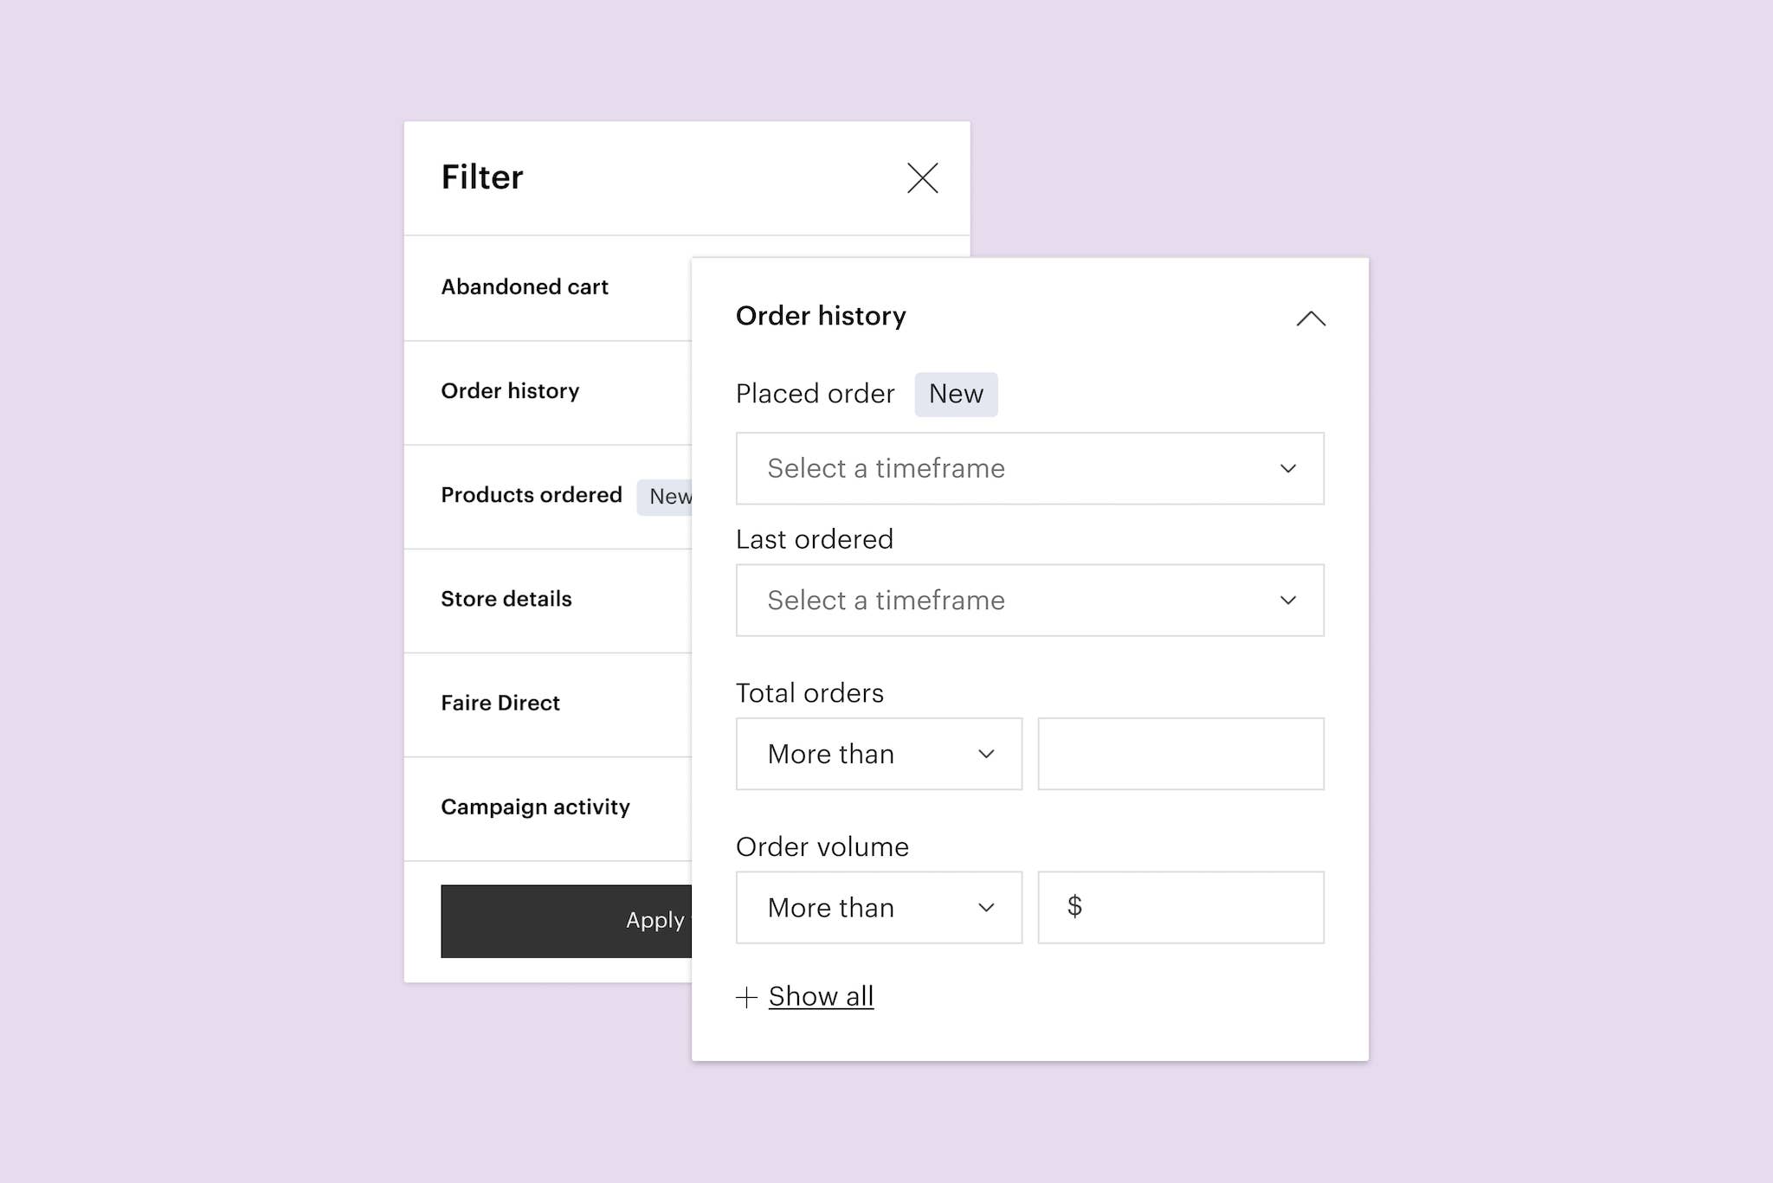Viewport: 1773px width, 1183px height.
Task: Open Order volume More than dropdown
Action: (878, 908)
